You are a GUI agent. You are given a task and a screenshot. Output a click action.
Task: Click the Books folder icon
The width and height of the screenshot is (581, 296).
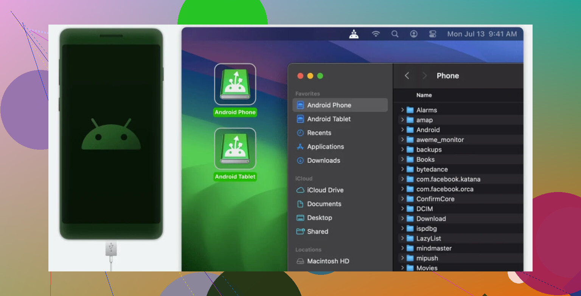(410, 159)
